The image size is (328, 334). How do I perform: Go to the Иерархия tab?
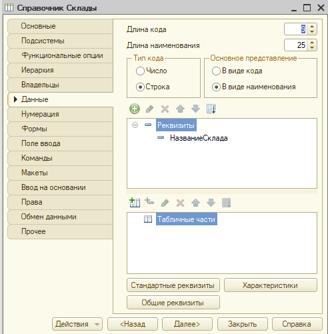click(60, 70)
